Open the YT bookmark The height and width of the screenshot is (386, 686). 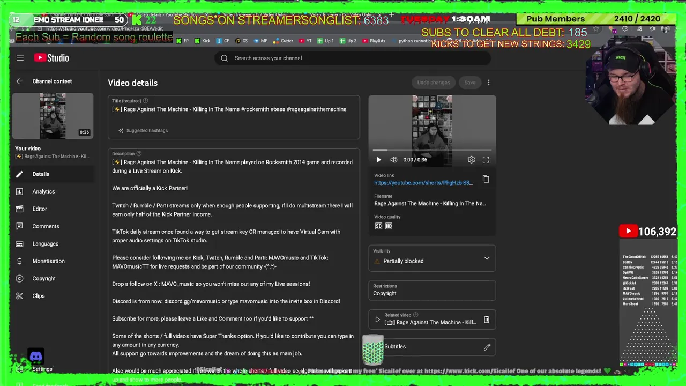305,41
